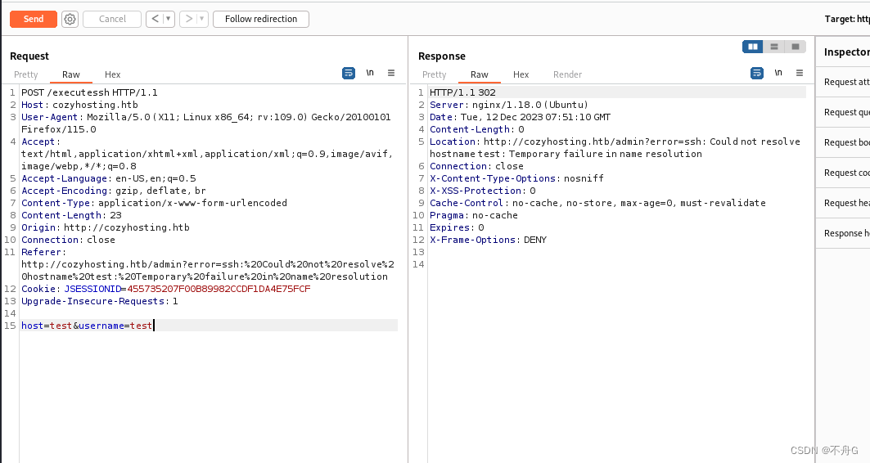
Task: Click the Target label at top right
Action: coord(847,19)
